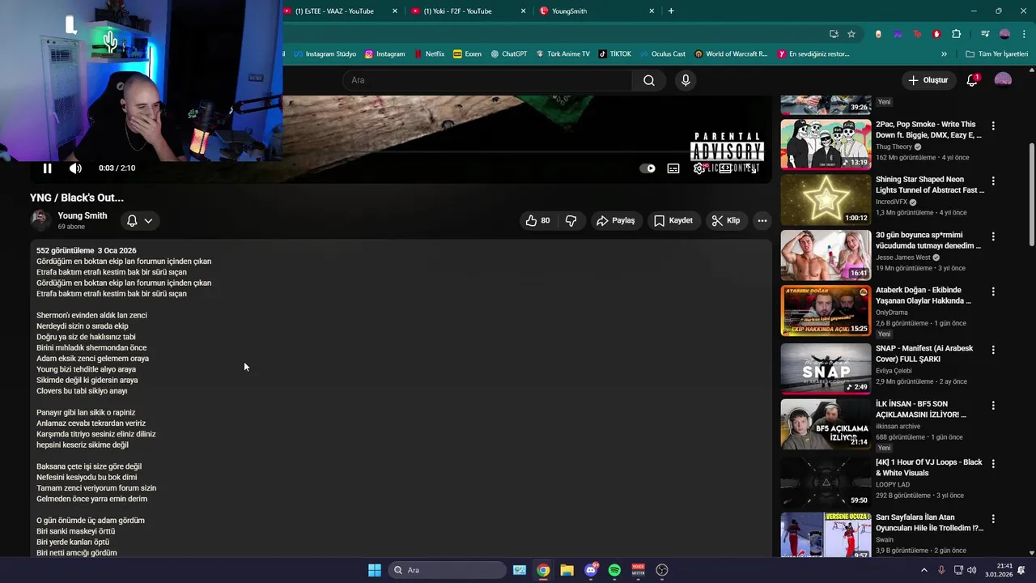Expand the hidden bookmarks chevron

point(944,54)
